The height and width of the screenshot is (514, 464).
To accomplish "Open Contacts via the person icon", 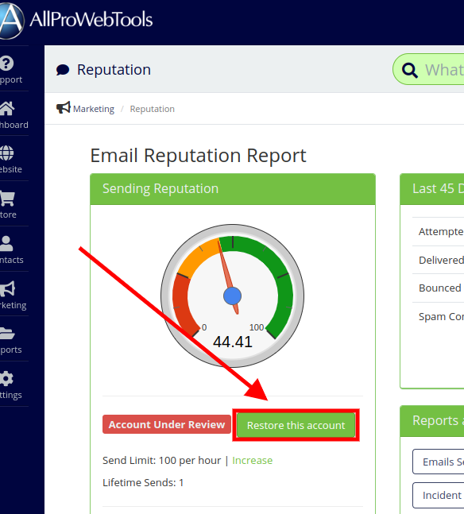I will tap(6, 244).
